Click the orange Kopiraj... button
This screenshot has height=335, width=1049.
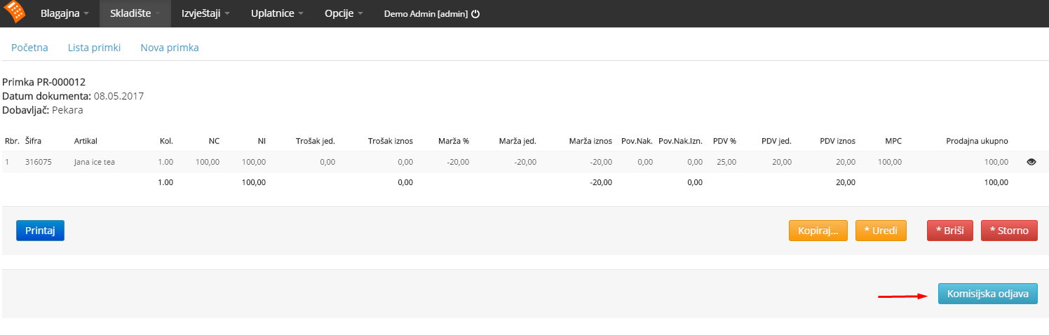(818, 231)
